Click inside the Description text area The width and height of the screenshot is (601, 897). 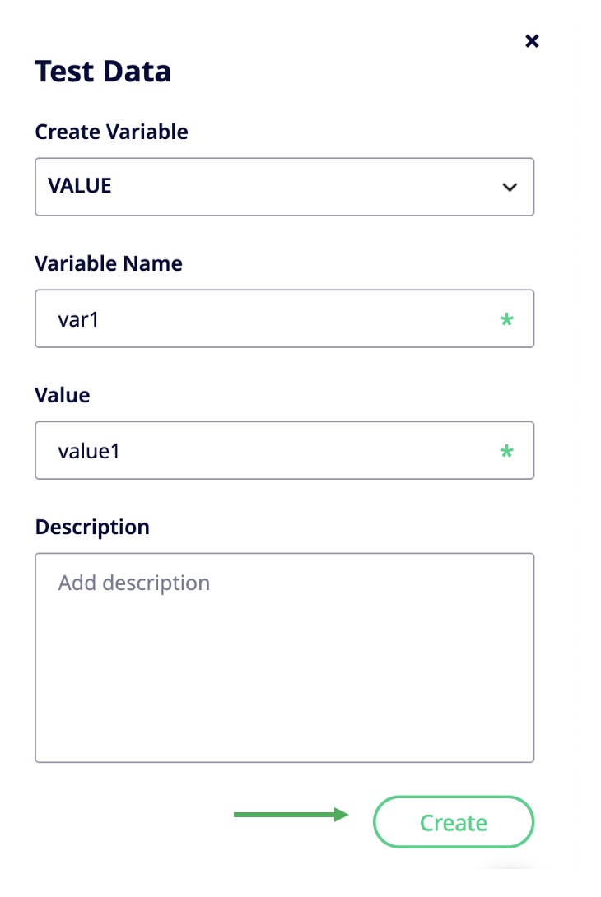click(x=285, y=658)
